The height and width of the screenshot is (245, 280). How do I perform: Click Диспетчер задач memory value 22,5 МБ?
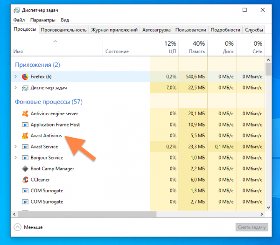tap(196, 88)
